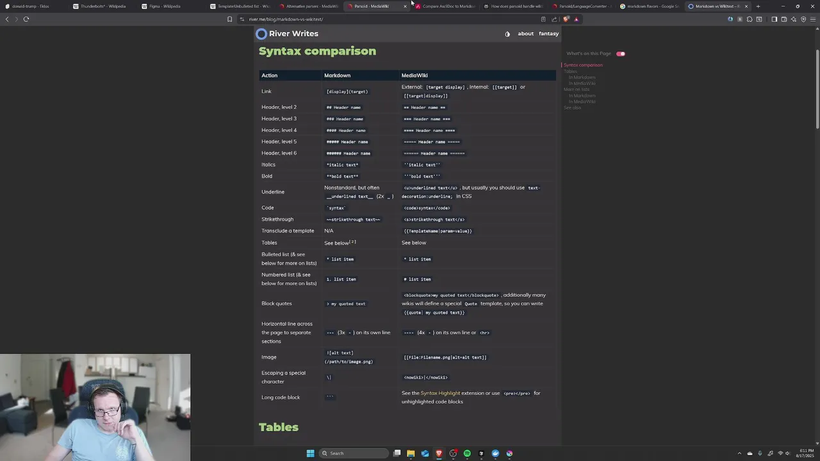
Task: Switch to the Thunderbolts* - Wikipedia tab
Action: point(102,6)
